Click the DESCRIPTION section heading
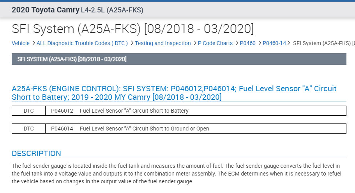The image size is (355, 193). click(37, 153)
